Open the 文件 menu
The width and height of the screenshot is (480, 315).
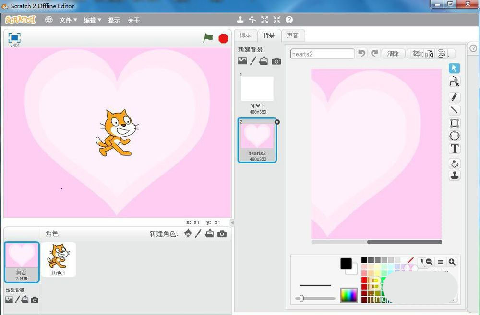point(68,20)
